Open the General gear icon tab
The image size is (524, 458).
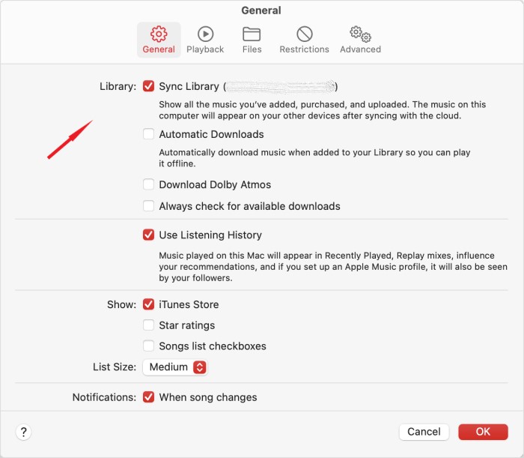[x=159, y=40]
